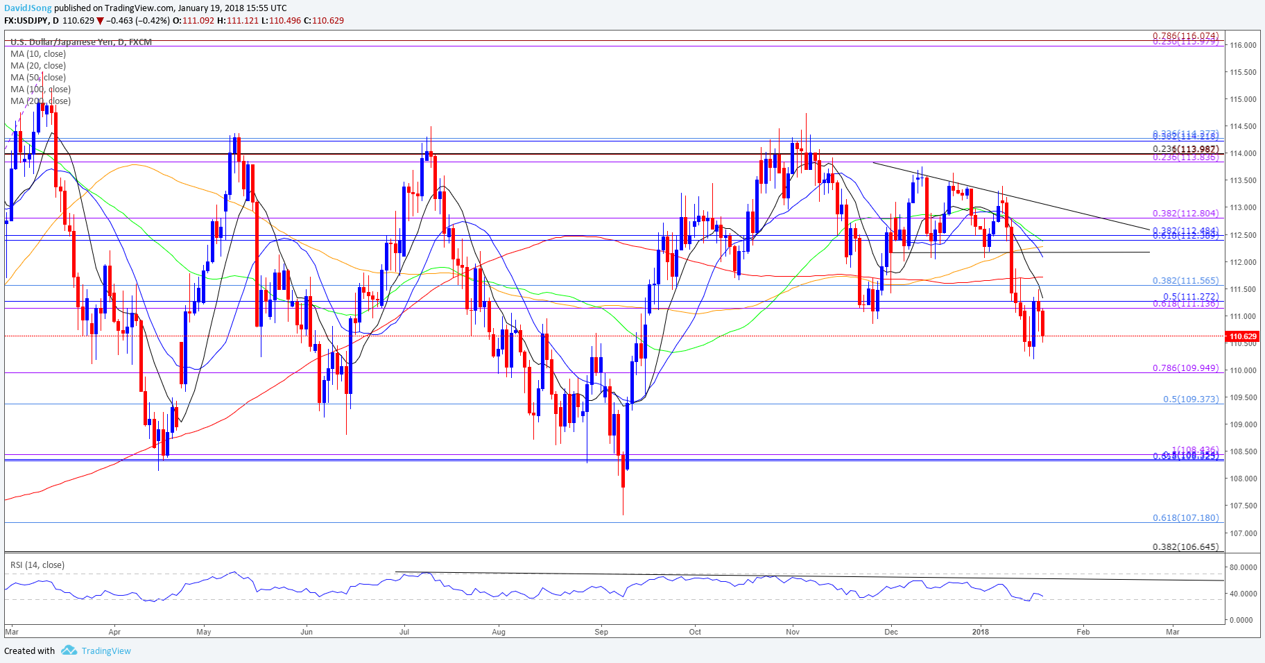The image size is (1265, 663).
Task: Select the red current price tag 110.629
Action: (x=1242, y=336)
